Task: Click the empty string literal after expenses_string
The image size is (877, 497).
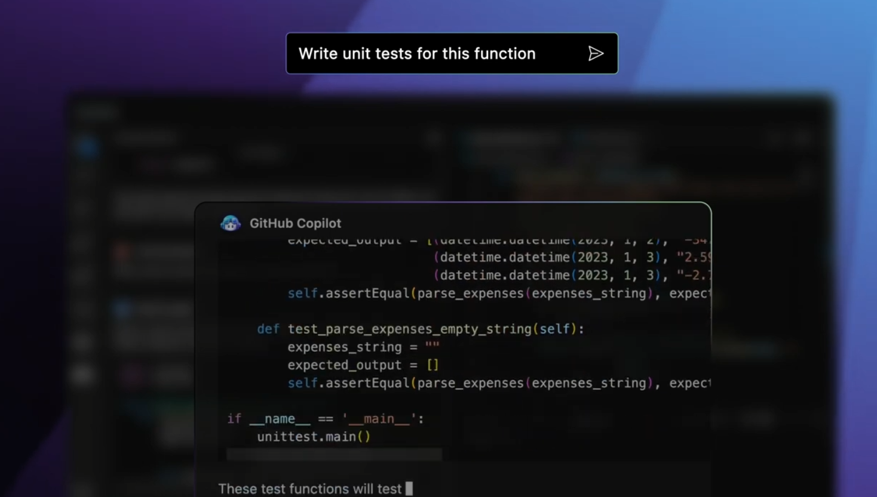Action: [432, 347]
